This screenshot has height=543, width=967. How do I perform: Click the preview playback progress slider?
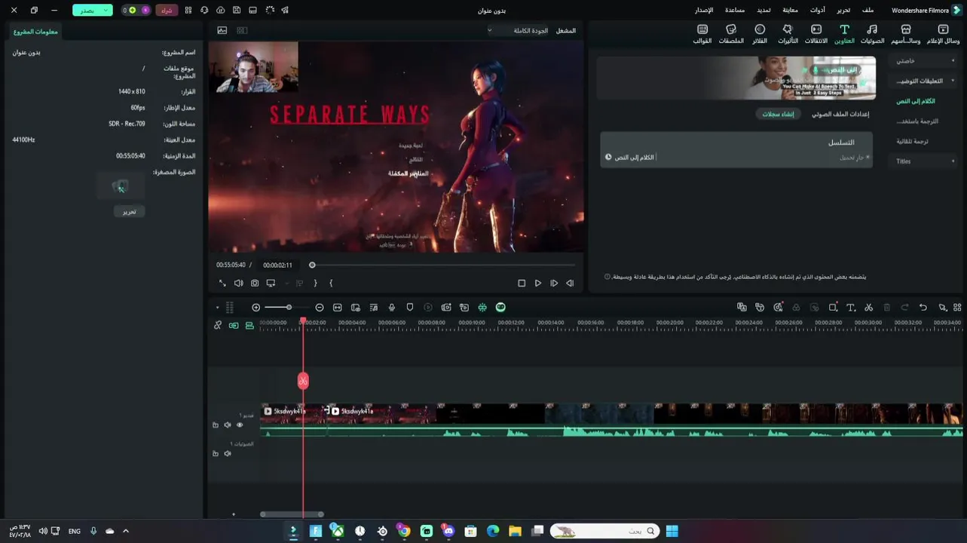click(443, 265)
